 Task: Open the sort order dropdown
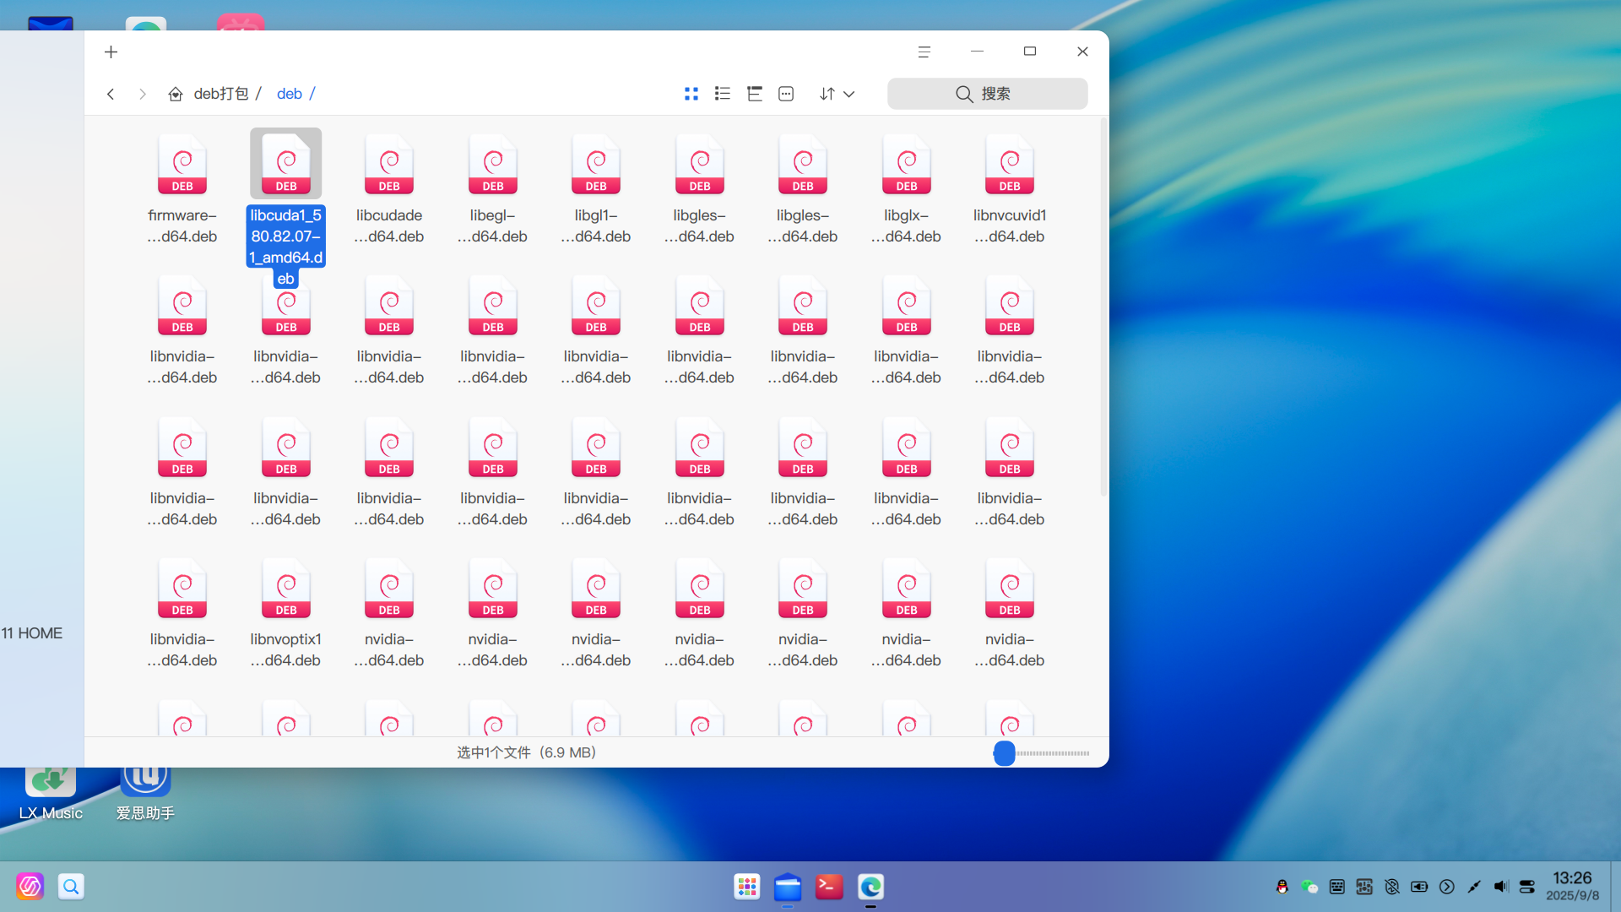point(837,94)
